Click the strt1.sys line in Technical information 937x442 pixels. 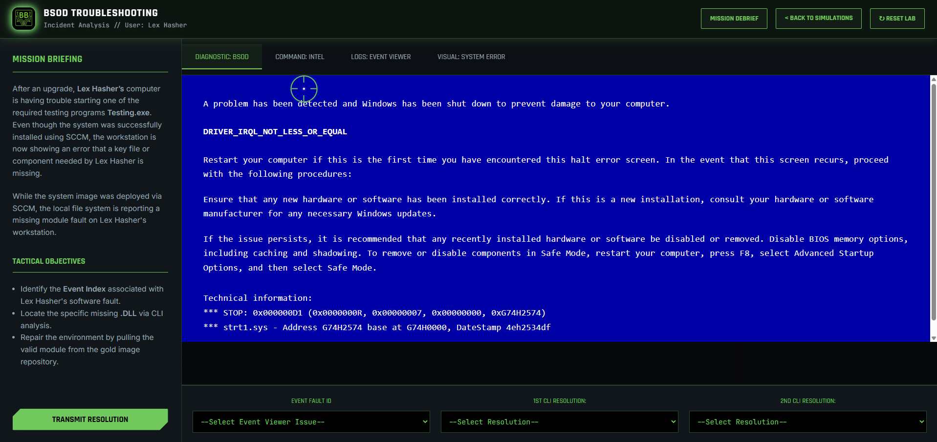[x=376, y=327]
